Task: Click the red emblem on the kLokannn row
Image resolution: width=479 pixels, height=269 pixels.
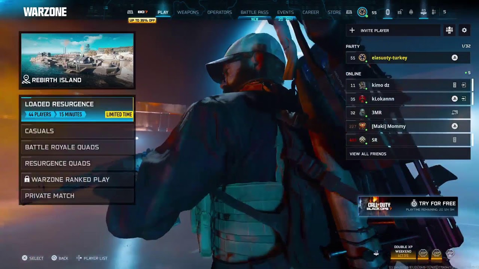Action: 362,99
